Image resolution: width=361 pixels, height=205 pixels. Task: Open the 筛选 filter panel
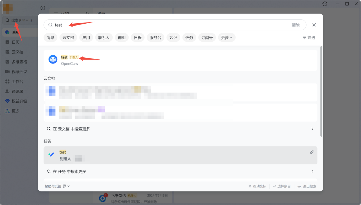click(x=309, y=37)
